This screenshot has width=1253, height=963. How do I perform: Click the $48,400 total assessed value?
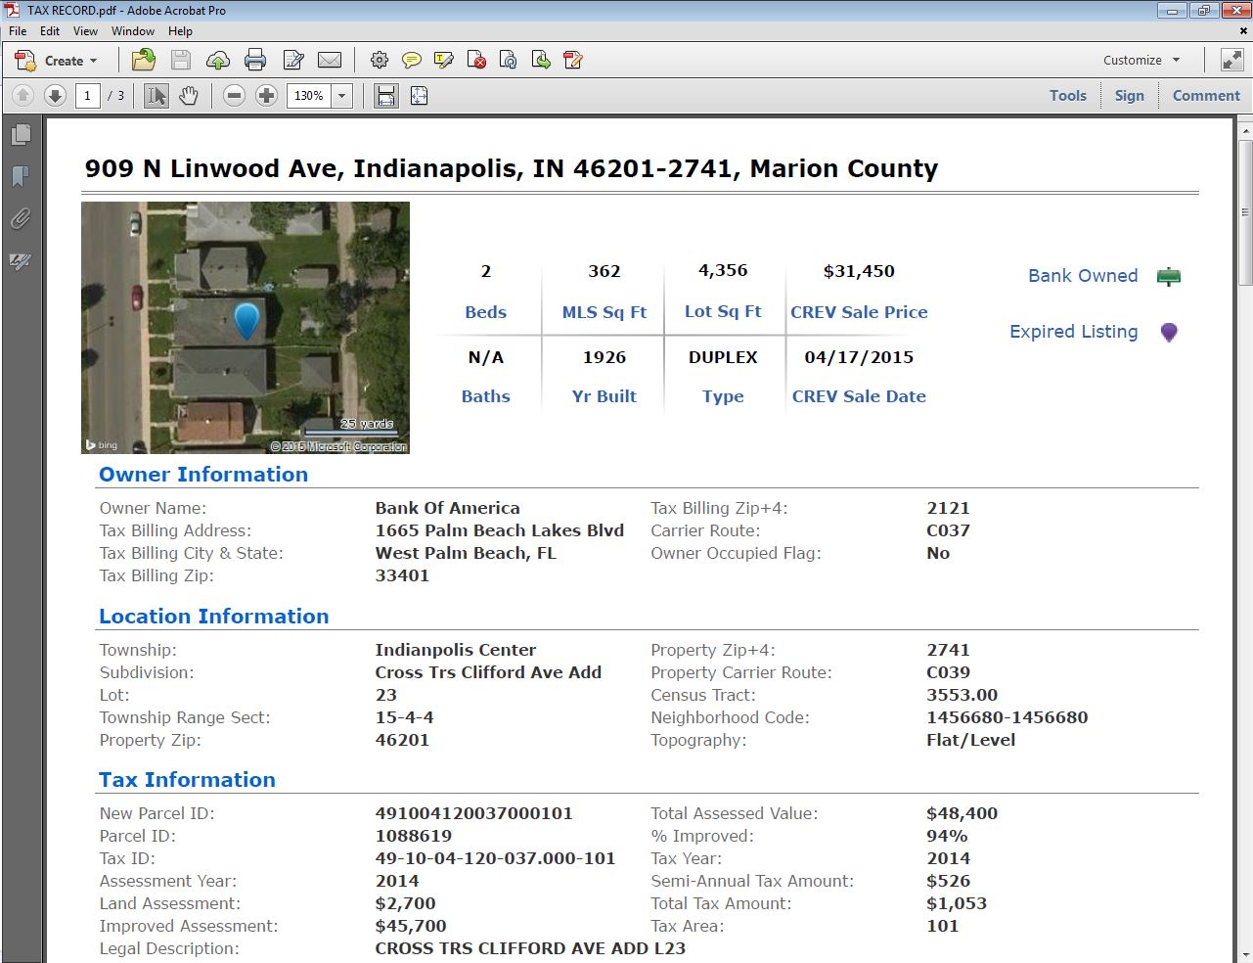coord(962,813)
